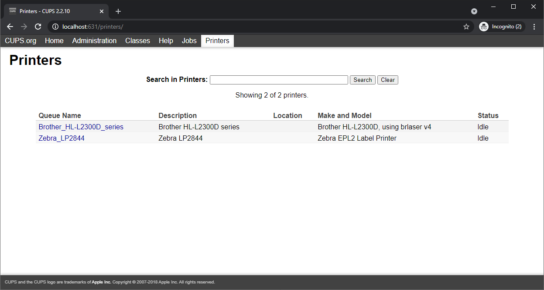The width and height of the screenshot is (544, 290).
Task: Open the Brother_HL-L2300D_series queue
Action: 81,127
